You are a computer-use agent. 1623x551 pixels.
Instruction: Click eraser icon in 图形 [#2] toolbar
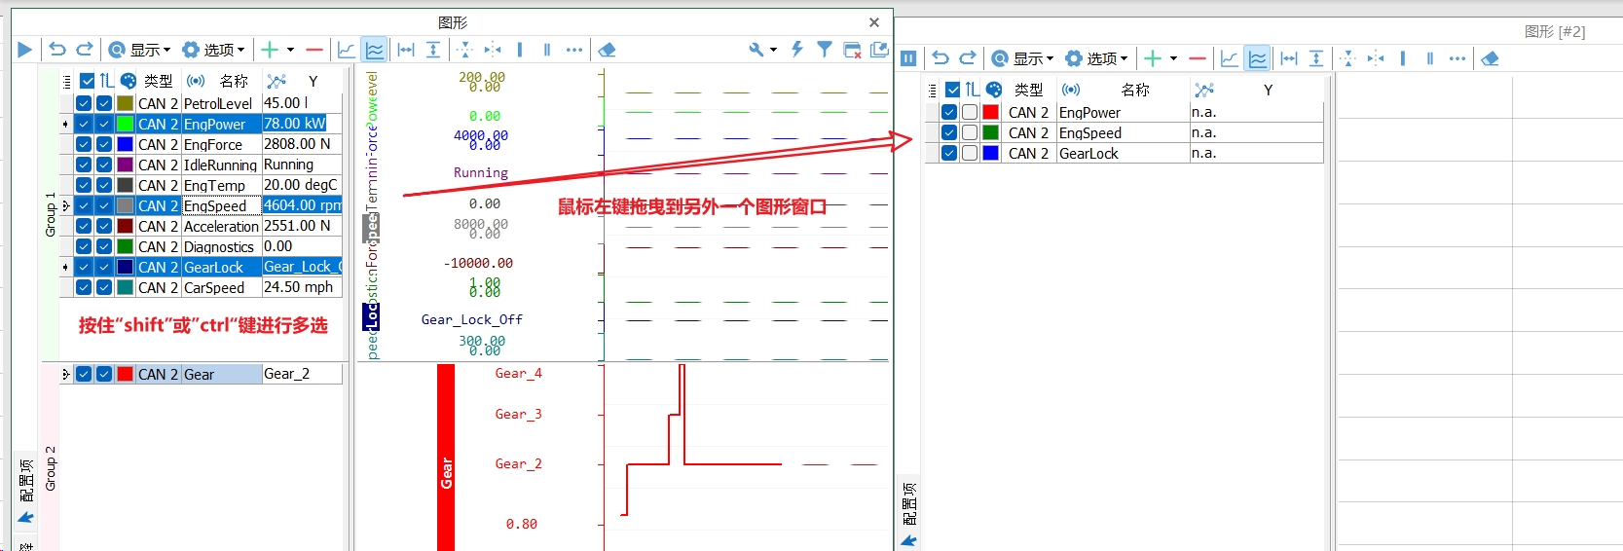[x=1491, y=58]
